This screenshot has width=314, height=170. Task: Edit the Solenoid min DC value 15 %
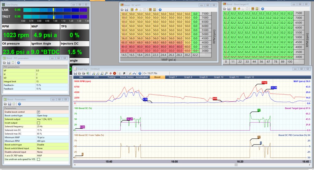52,130
